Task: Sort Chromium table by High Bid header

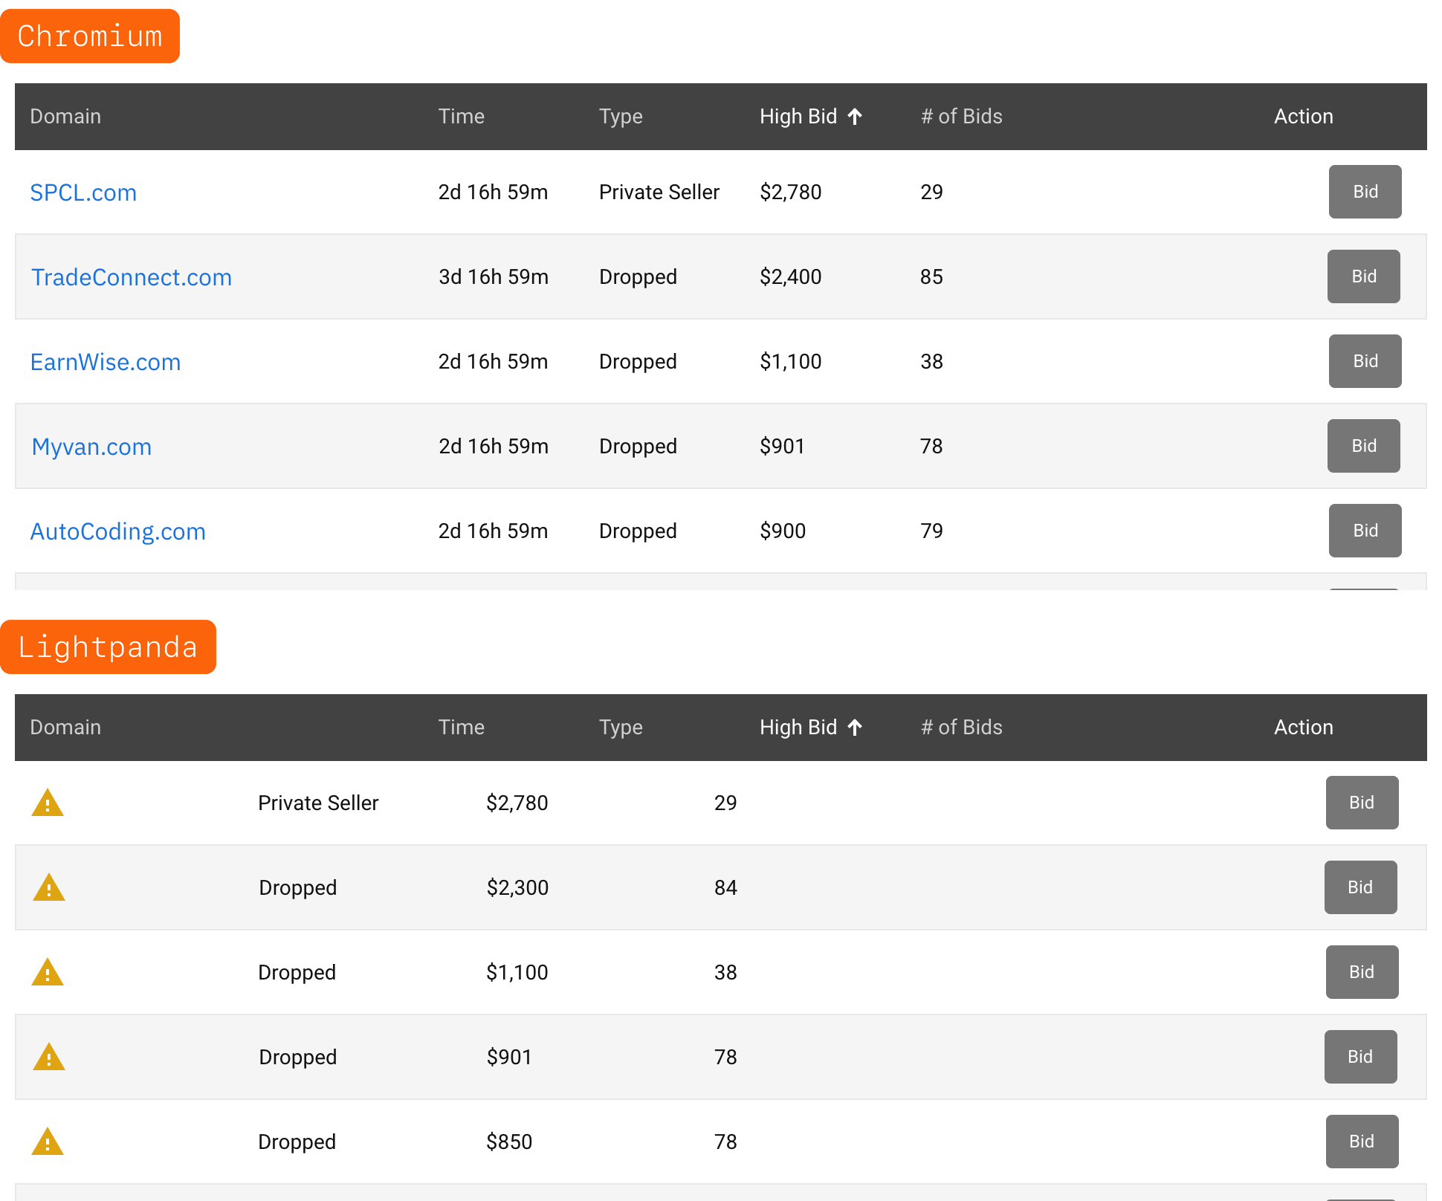Action: click(798, 116)
